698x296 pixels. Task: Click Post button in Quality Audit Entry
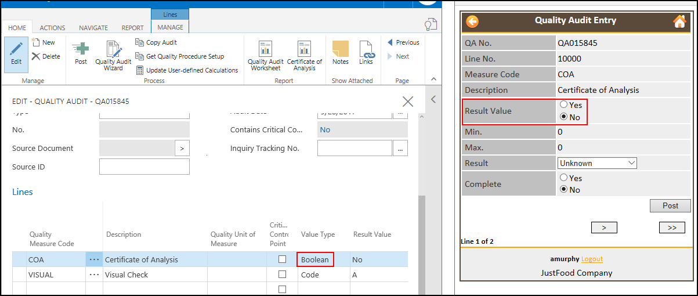click(670, 205)
